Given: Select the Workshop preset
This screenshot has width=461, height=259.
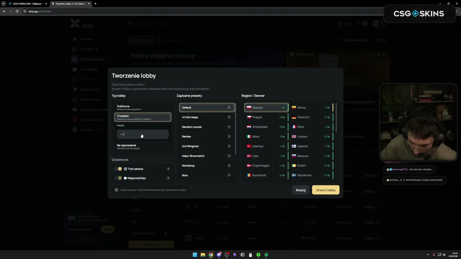Looking at the screenshot, I should pyautogui.click(x=207, y=166).
